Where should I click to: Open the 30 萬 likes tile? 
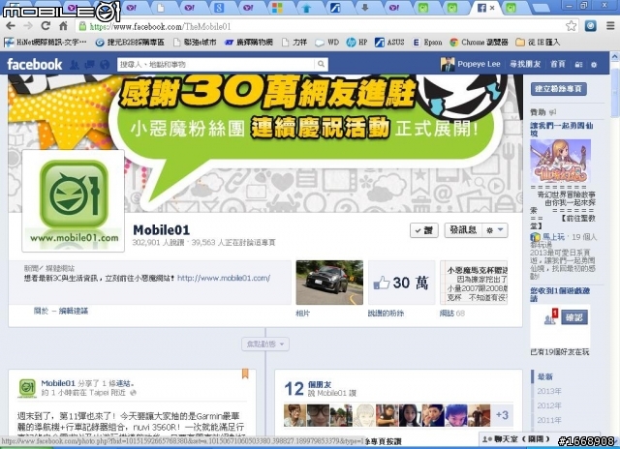(401, 283)
